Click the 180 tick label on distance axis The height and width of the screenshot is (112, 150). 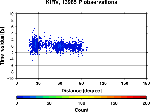point(146,83)
